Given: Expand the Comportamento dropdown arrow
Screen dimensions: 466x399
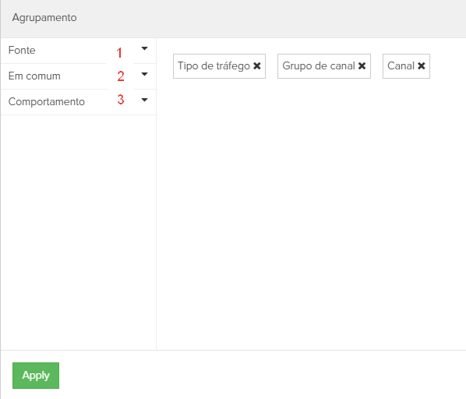Looking at the screenshot, I should point(144,100).
